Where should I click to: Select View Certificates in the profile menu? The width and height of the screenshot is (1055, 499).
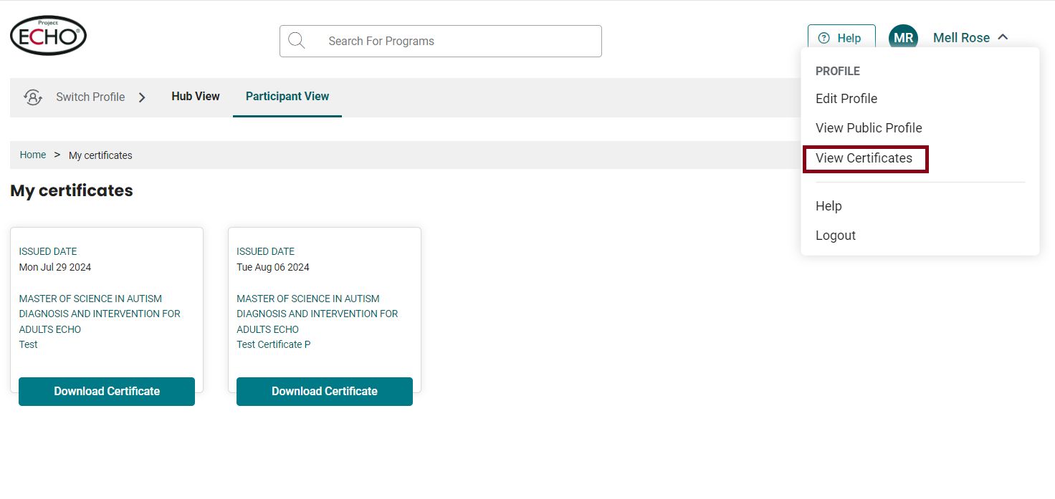tap(864, 158)
